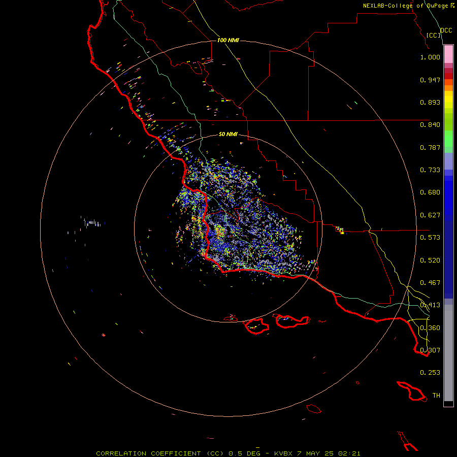Click the 0.893 legend value
Viewport: 457px width, 457px height.
point(430,102)
